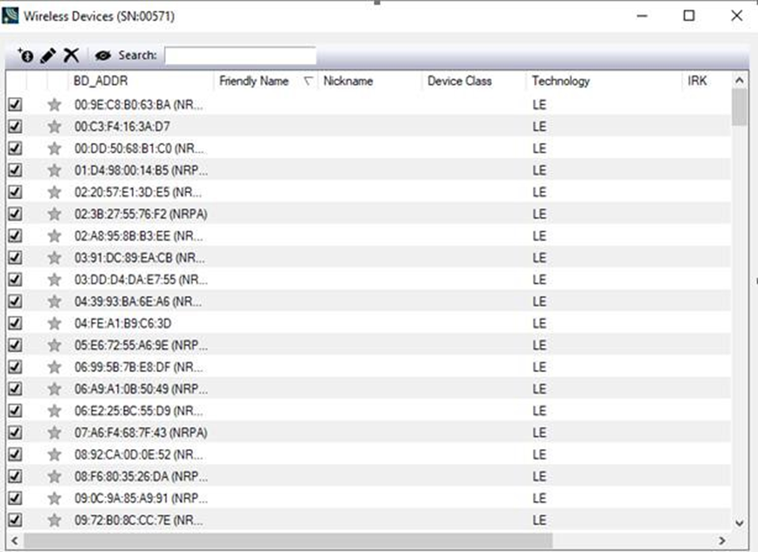Screen dimensions: 758x552
Task: Click the vertical scrollbar thumb
Action: click(x=739, y=107)
